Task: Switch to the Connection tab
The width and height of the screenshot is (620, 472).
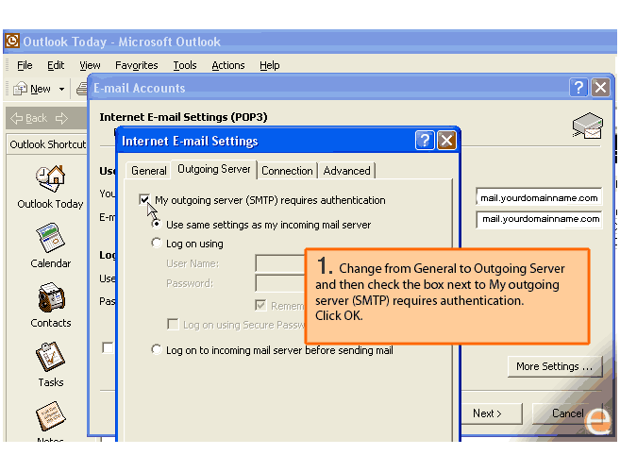Action: tap(287, 171)
